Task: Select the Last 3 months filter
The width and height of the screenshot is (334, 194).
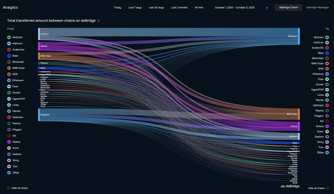Action: [179, 7]
